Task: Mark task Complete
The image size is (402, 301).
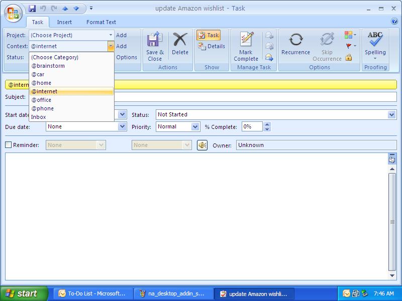Action: (x=246, y=47)
